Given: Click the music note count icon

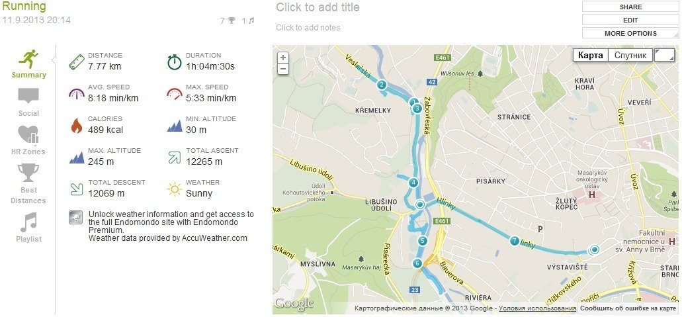Looking at the screenshot, I should (x=251, y=21).
